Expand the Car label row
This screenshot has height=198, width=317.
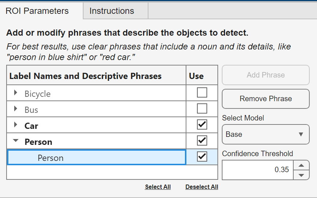click(15, 125)
